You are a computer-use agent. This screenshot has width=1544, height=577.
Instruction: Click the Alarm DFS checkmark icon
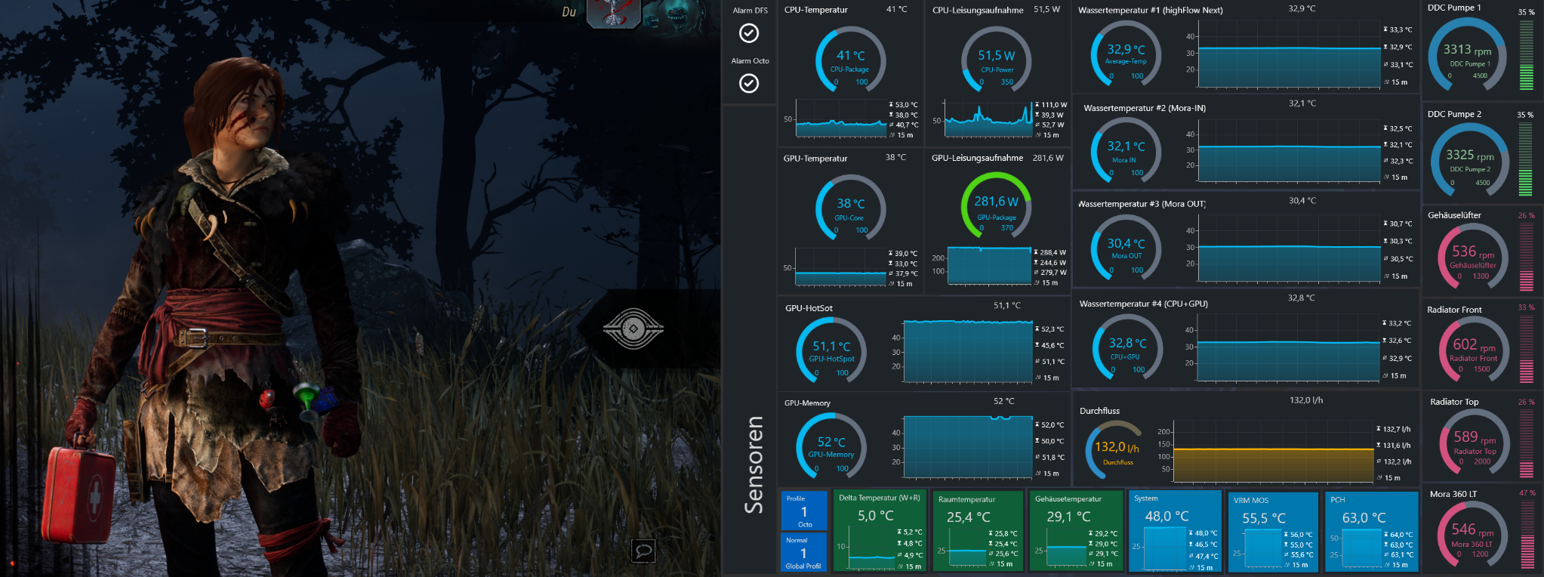[x=748, y=33]
